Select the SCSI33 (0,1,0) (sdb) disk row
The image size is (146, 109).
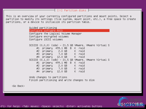69,60
